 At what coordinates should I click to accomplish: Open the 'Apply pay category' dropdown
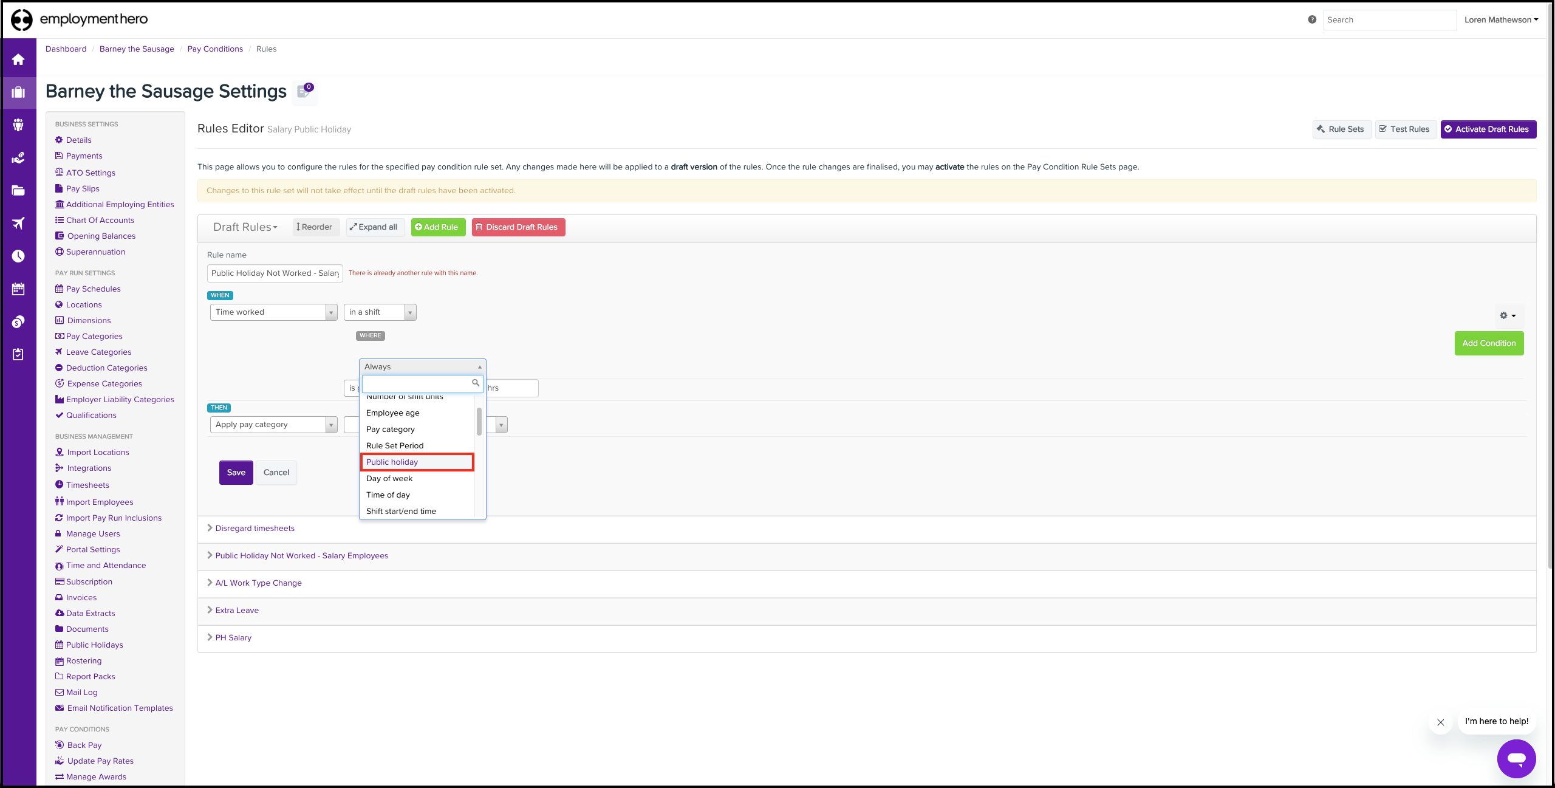click(x=273, y=425)
